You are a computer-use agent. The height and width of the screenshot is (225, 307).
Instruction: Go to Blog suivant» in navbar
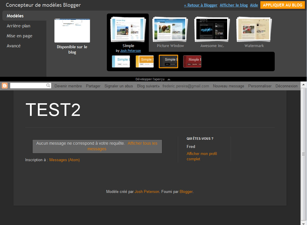pyautogui.click(x=148, y=86)
